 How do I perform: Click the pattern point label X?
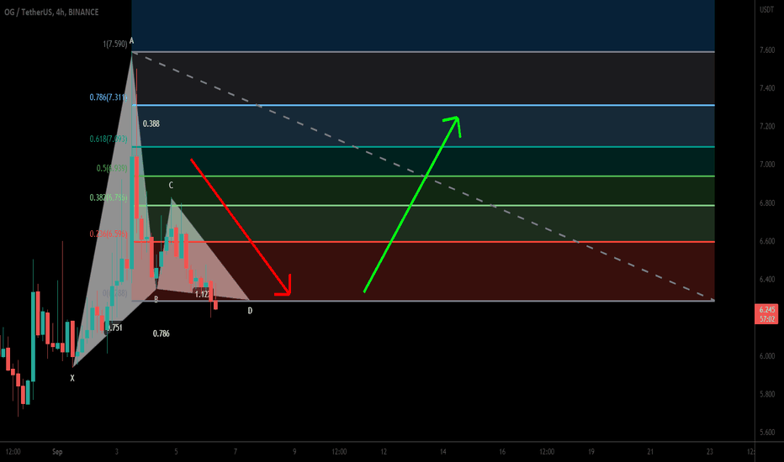pyautogui.click(x=72, y=378)
